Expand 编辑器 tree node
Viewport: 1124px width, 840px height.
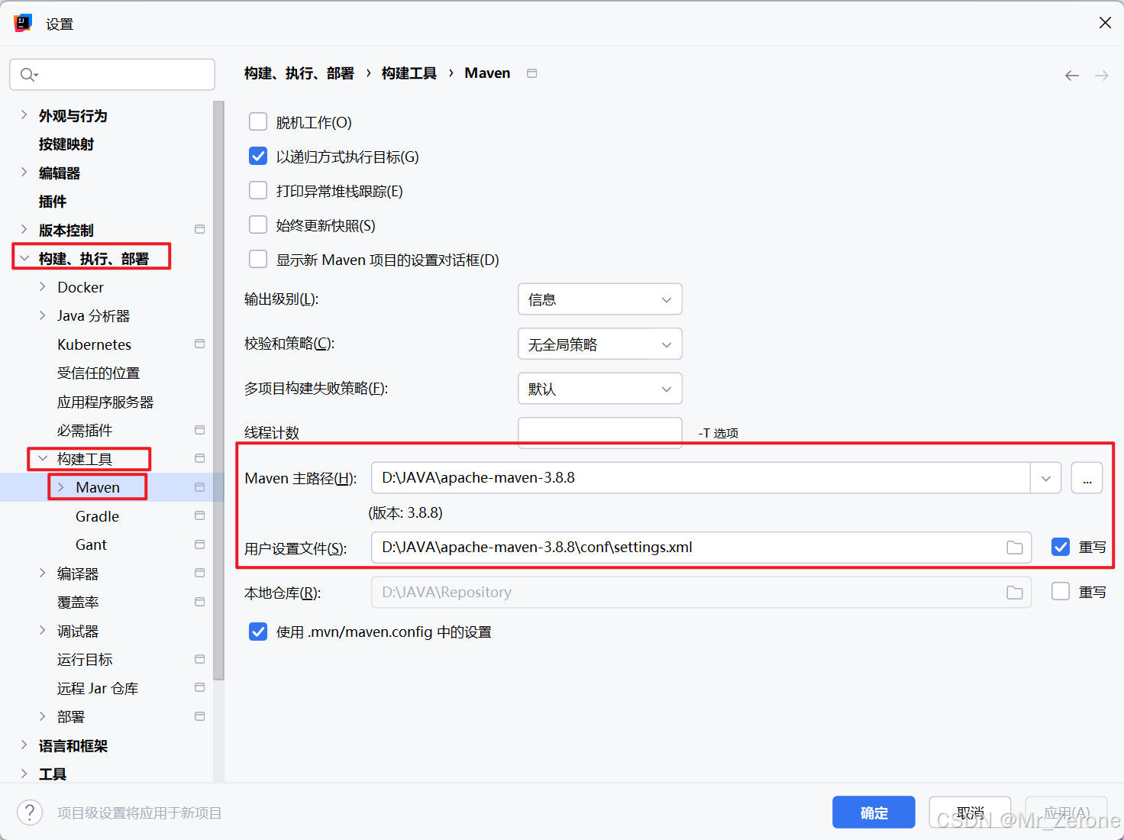click(x=24, y=172)
